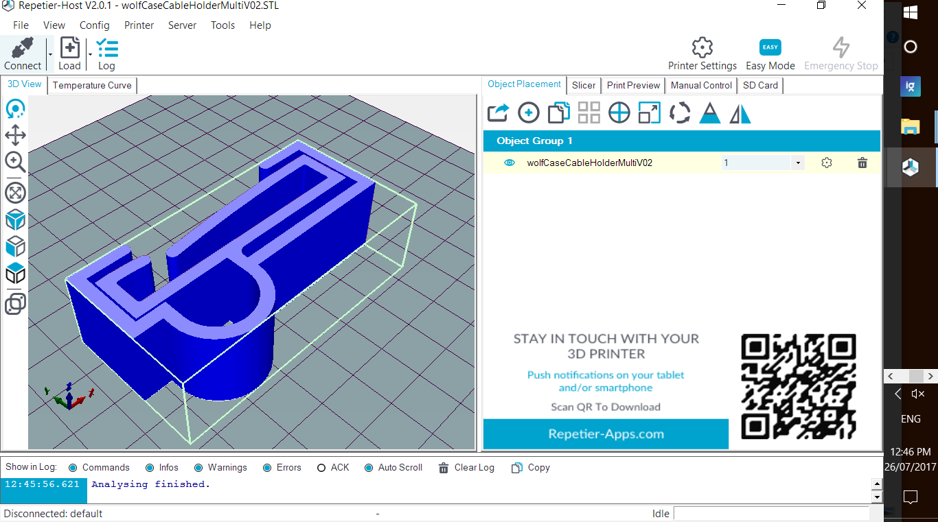Image resolution: width=938 pixels, height=522 pixels.
Task: Switch to the 3D View tab
Action: tap(25, 84)
